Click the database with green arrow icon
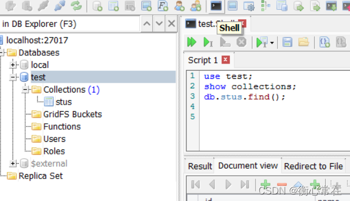350x201 pixels. click(298, 6)
